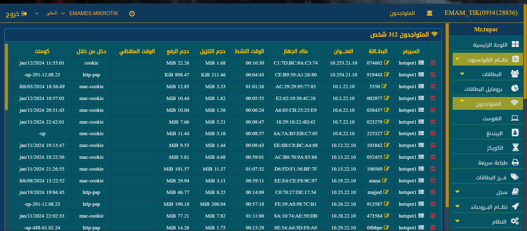Click the edit icon next to card 473584

[x=387, y=216]
